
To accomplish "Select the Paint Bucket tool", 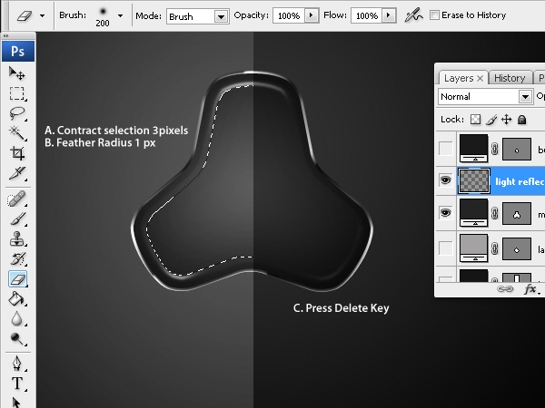I will (x=16, y=298).
